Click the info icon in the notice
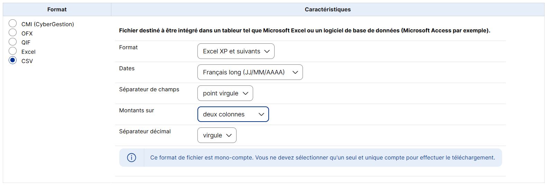This screenshot has width=546, height=186. [x=131, y=158]
